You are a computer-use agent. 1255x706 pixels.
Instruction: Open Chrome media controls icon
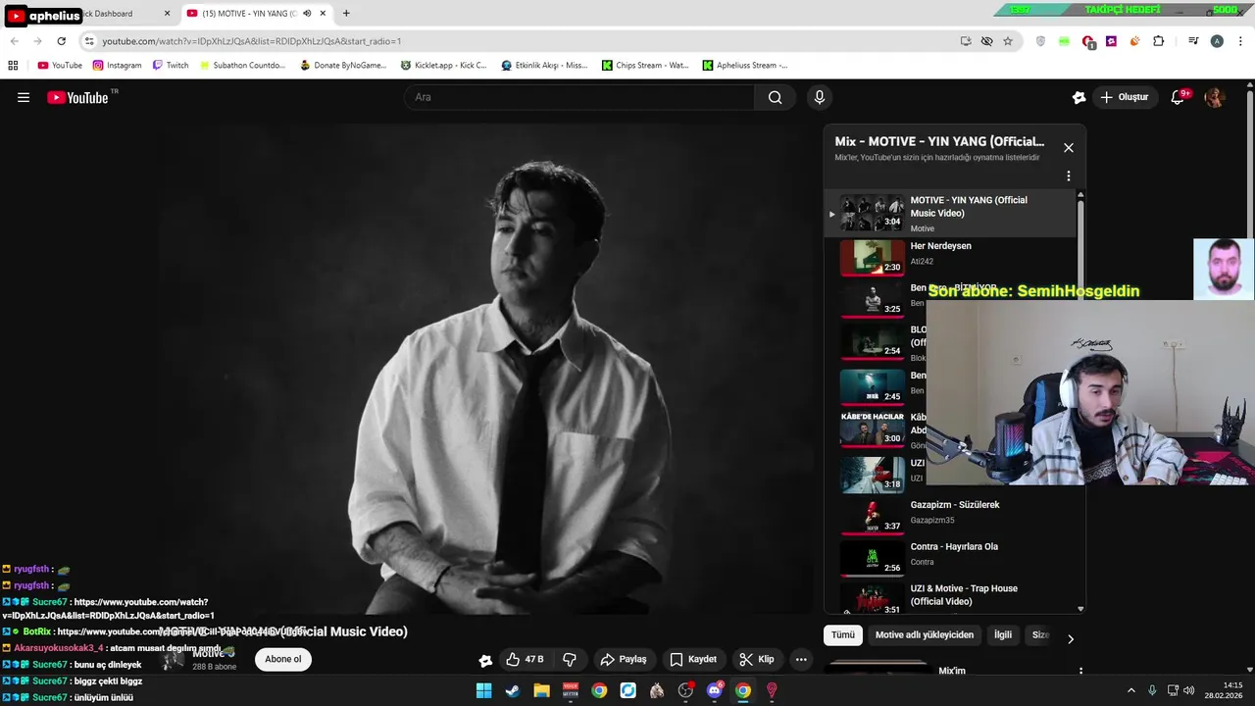1193,41
